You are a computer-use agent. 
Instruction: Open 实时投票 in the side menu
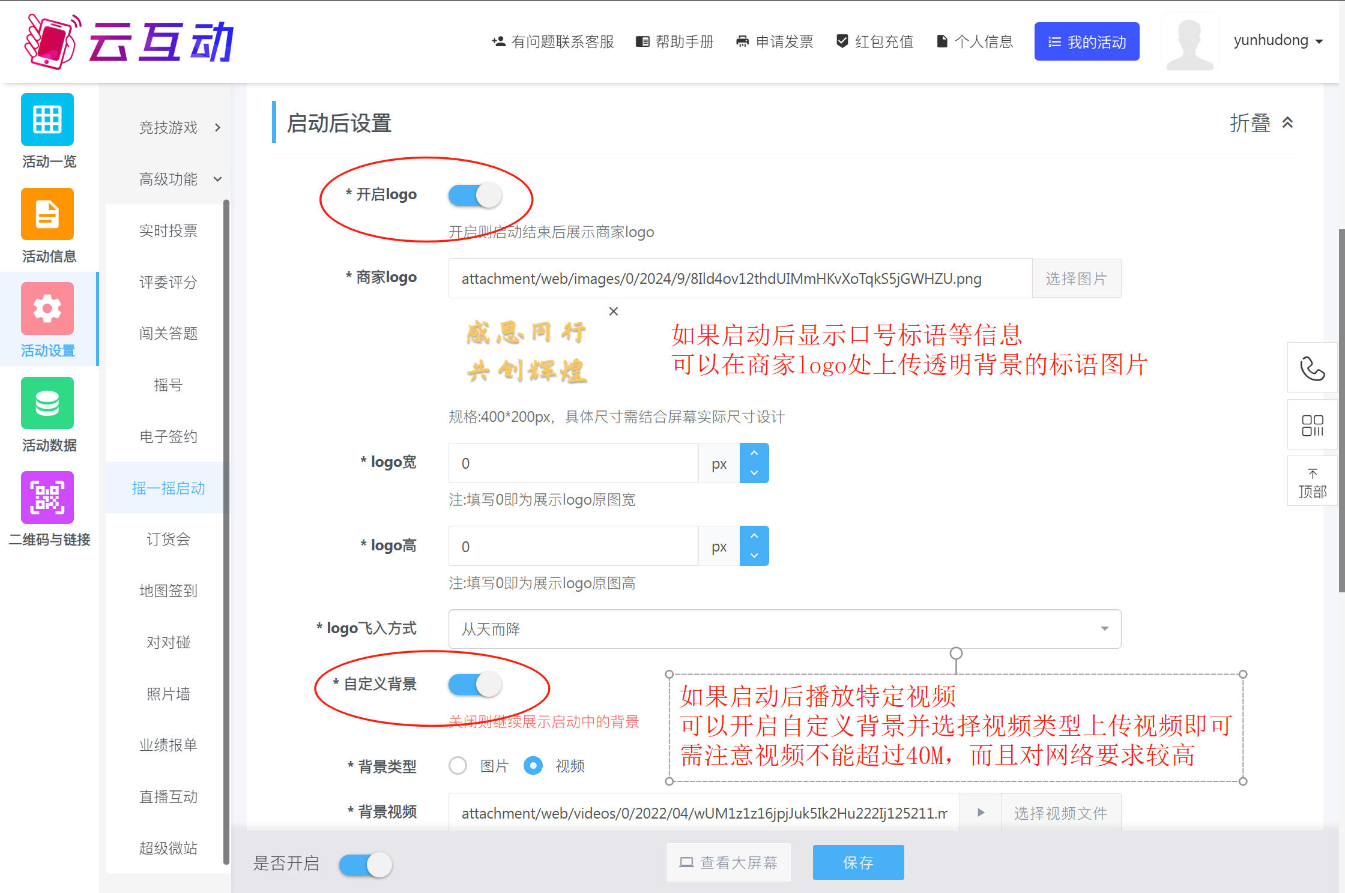tap(168, 230)
